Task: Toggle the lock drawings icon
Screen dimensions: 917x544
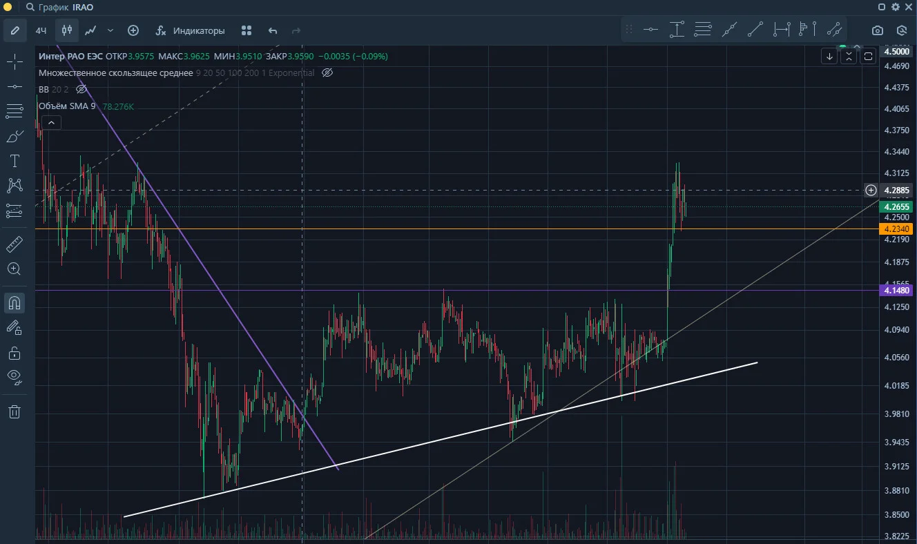Action: pos(14,353)
